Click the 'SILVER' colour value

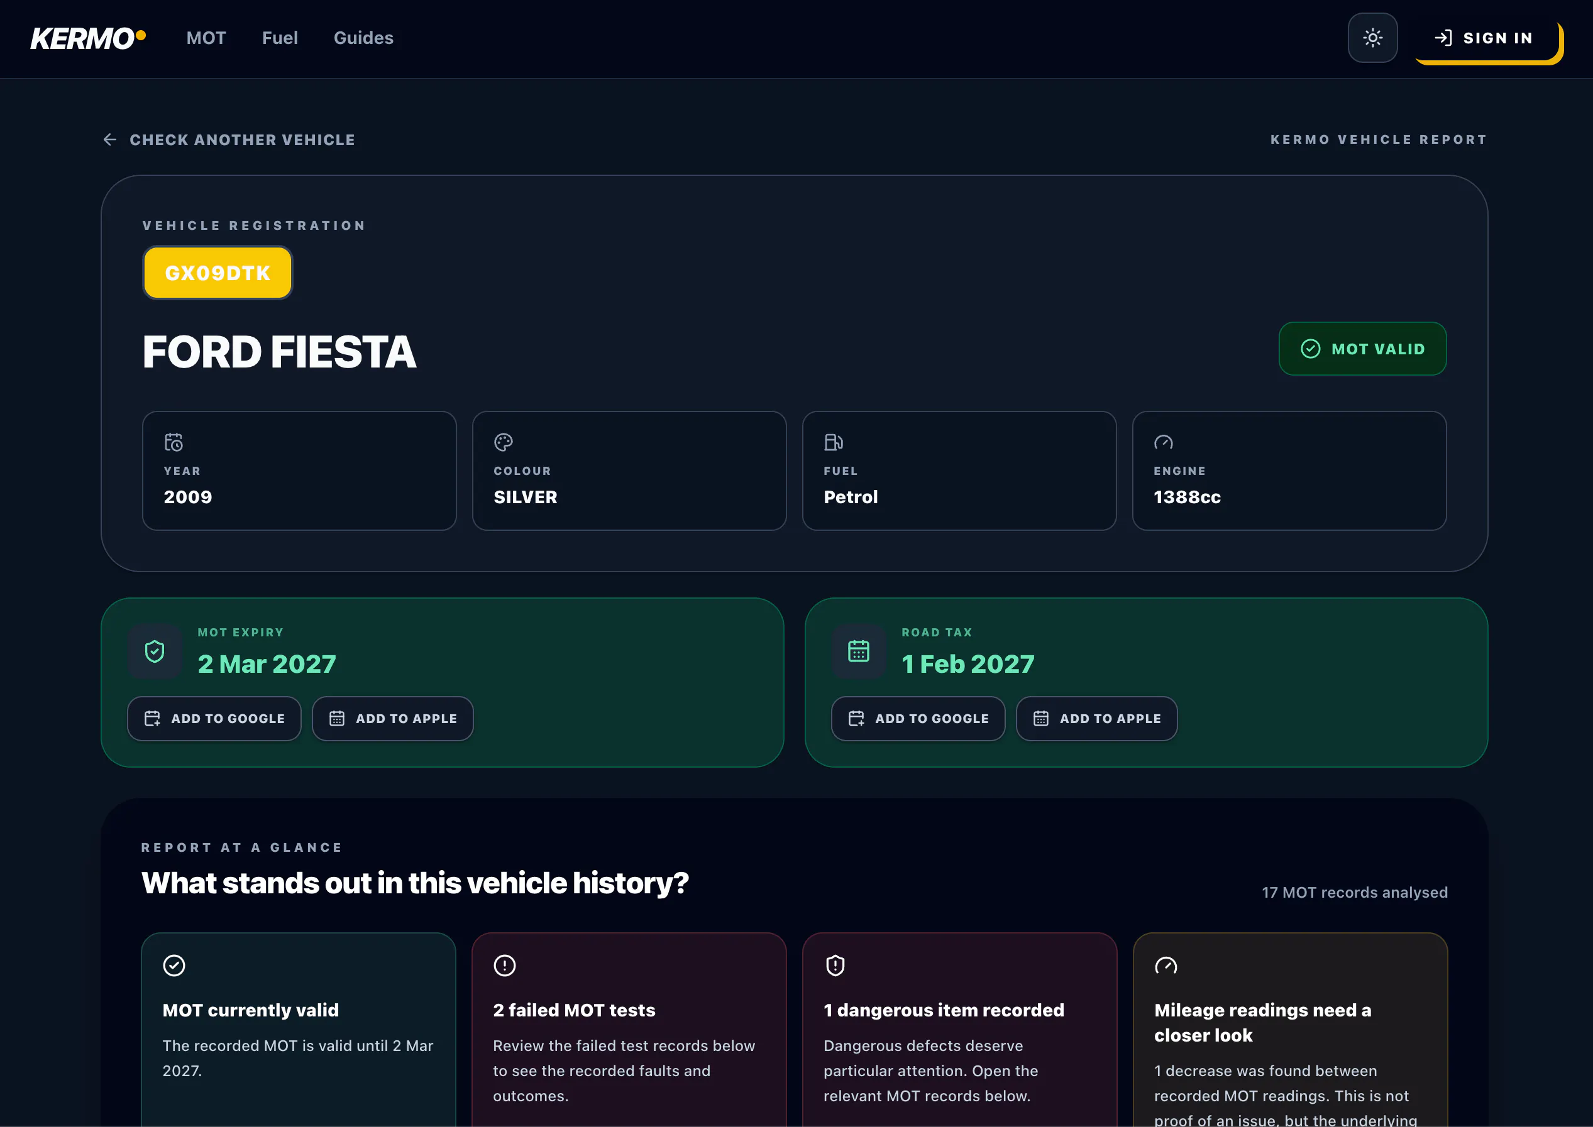click(526, 497)
